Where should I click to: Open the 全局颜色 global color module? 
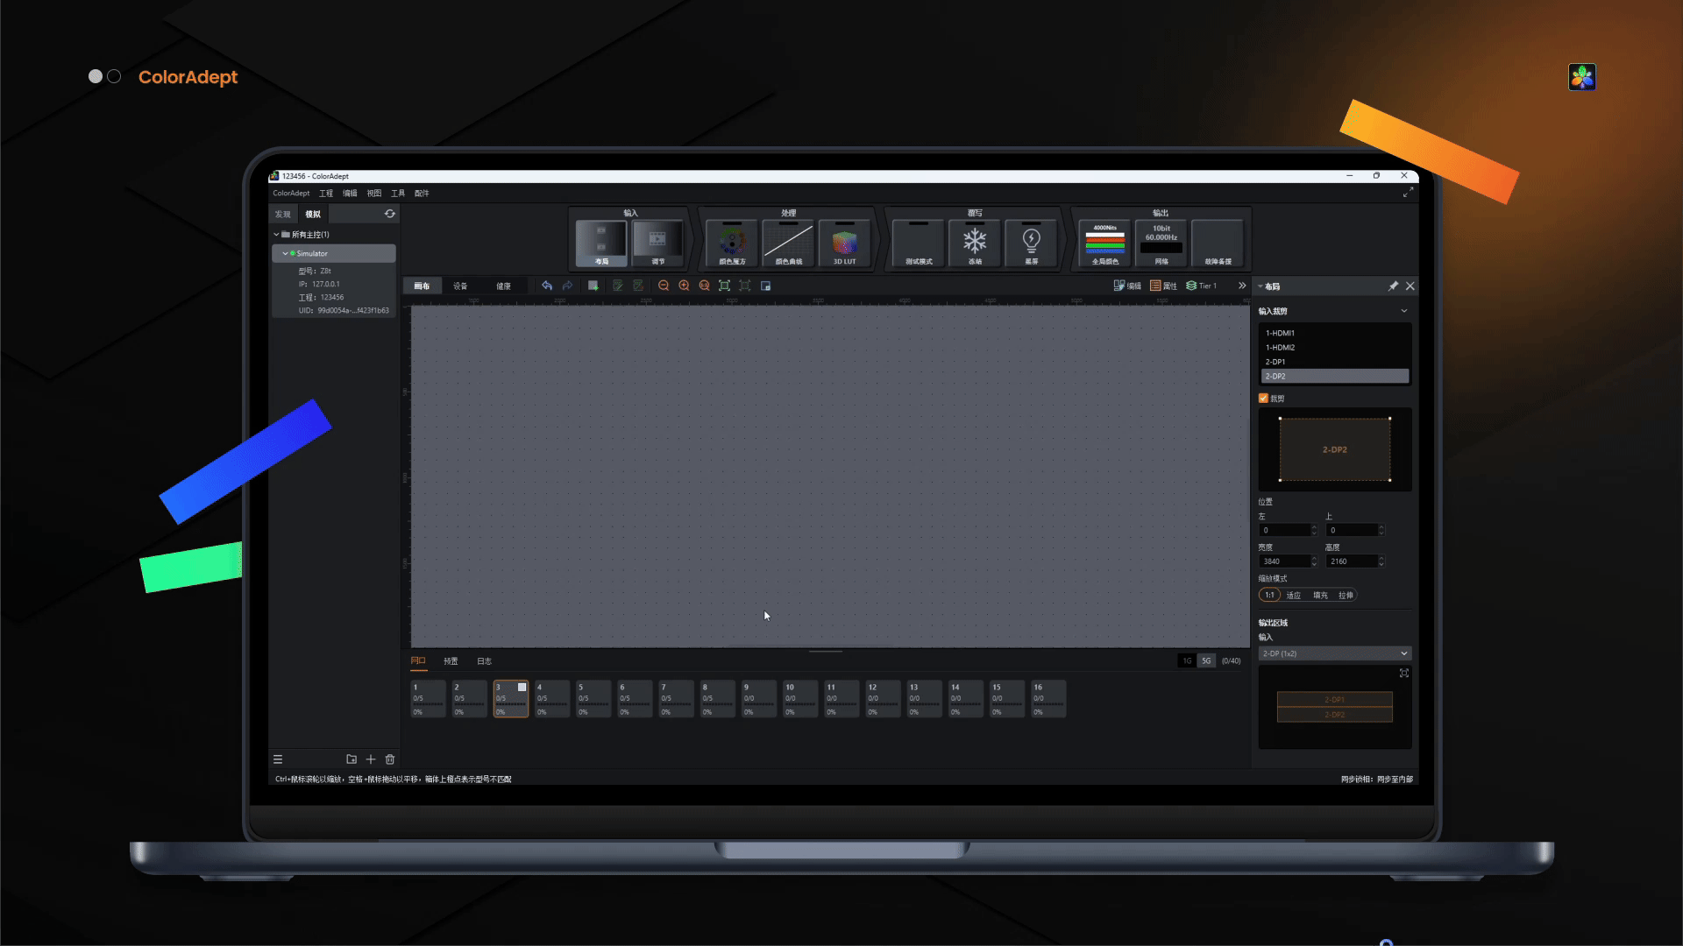(x=1105, y=244)
